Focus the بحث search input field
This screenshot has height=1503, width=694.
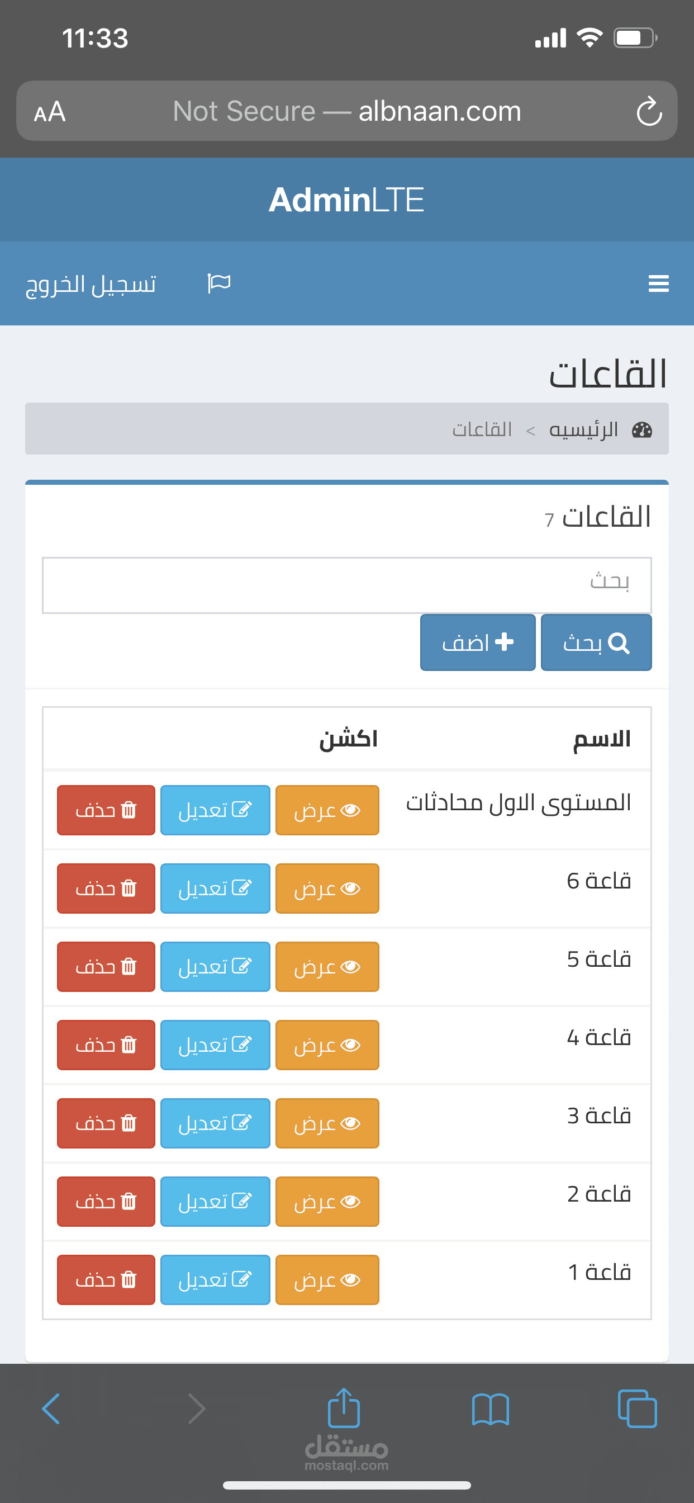coord(346,585)
